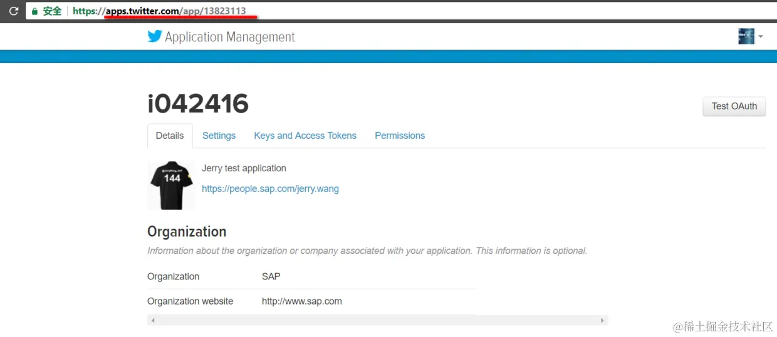Screen dimensions: 777x337
Task: Click the green padlock secure icon
Action: pos(34,11)
